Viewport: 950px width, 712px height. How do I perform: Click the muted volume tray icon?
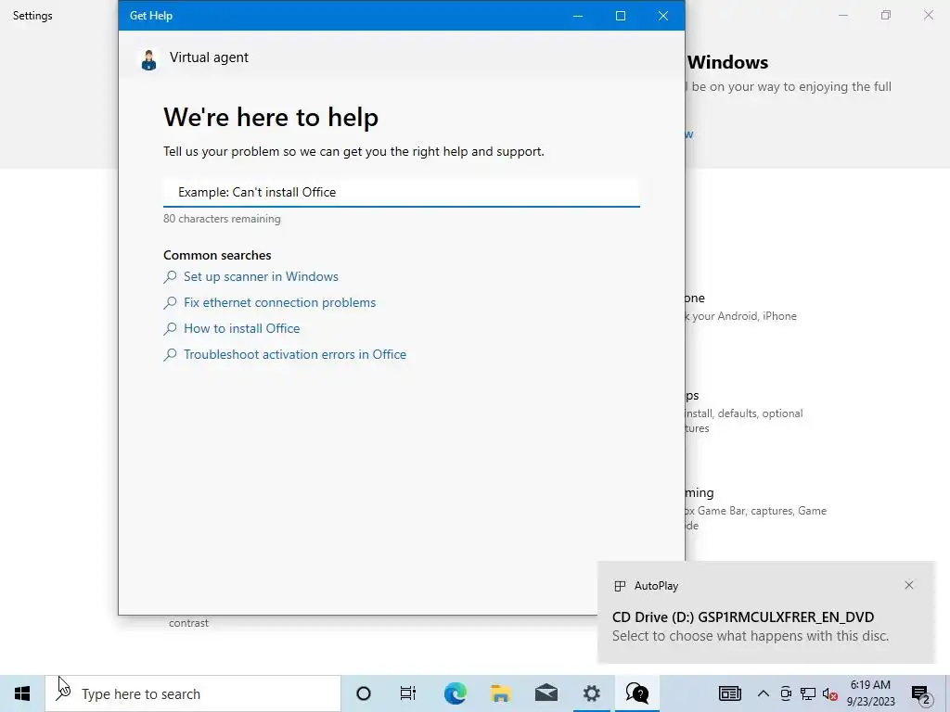830,693
